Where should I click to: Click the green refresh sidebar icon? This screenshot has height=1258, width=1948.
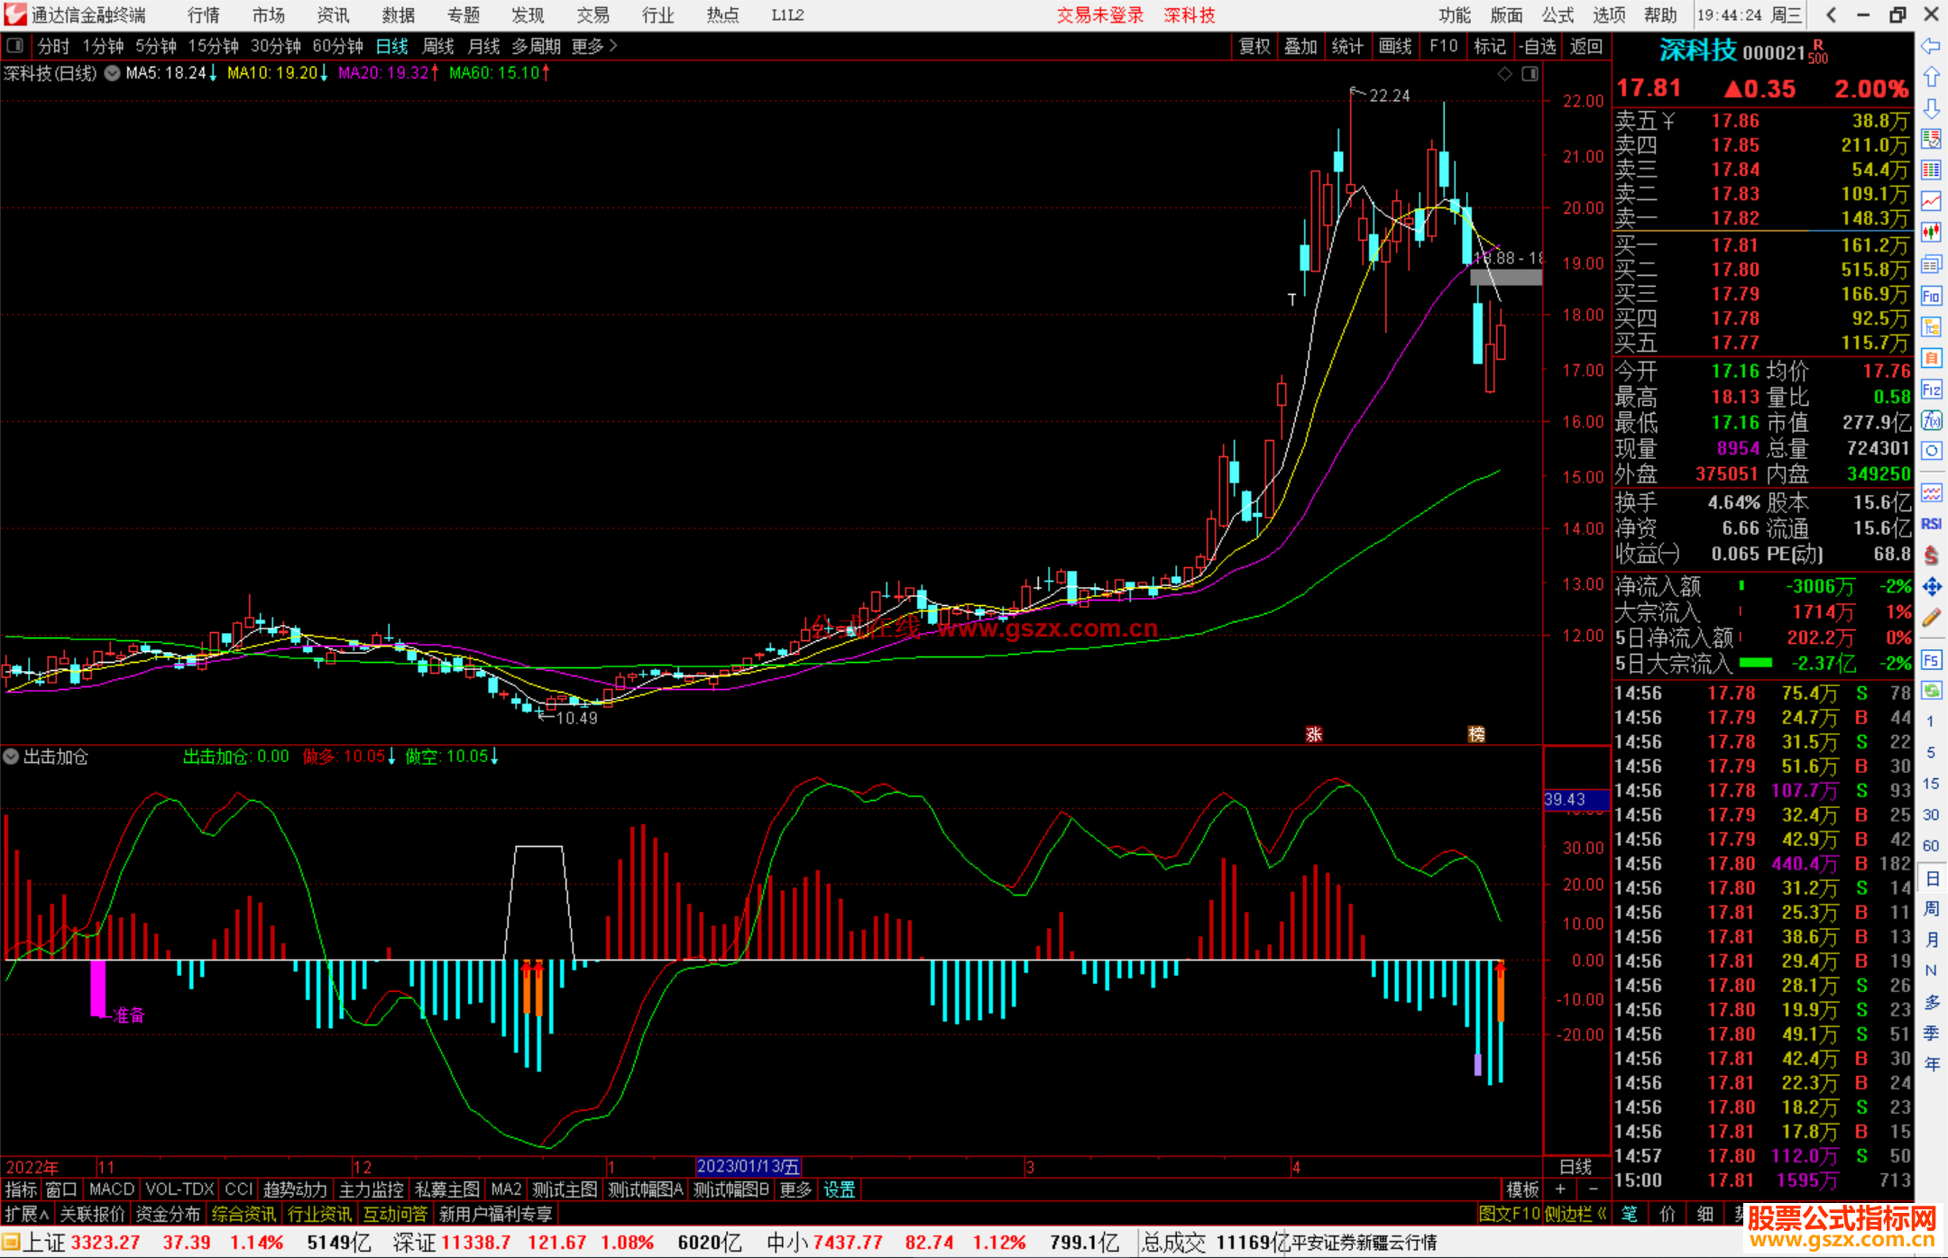tap(1931, 691)
